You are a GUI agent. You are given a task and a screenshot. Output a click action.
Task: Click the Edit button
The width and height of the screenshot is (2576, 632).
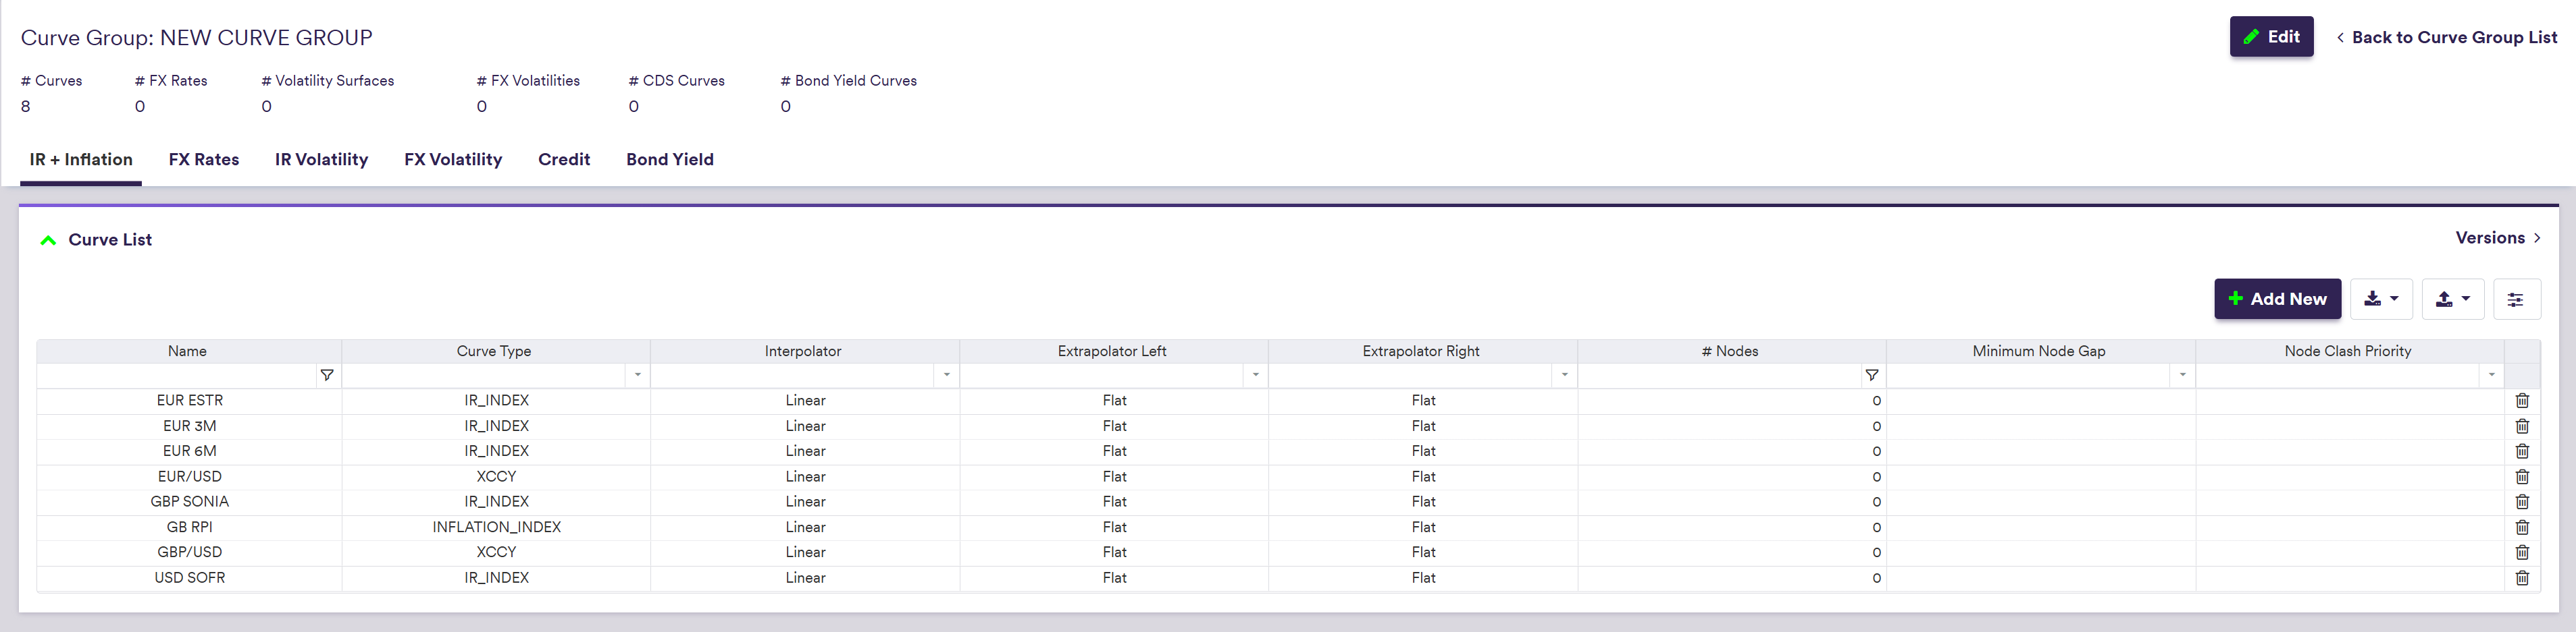[2270, 37]
